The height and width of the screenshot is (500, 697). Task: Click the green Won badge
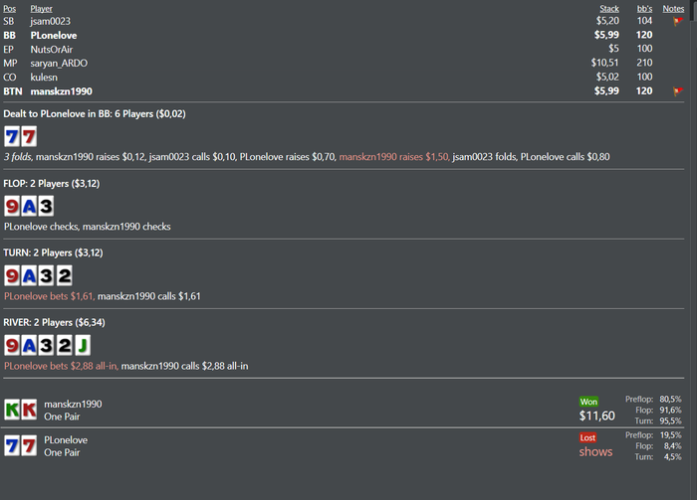point(588,402)
